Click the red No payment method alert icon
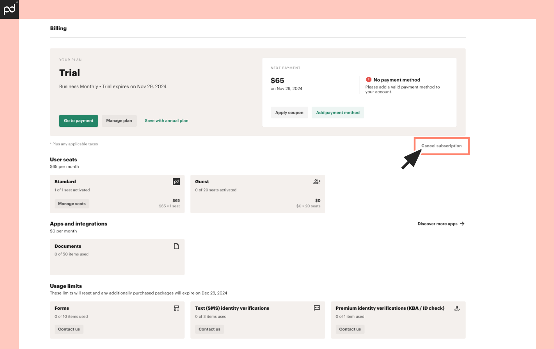The width and height of the screenshot is (554, 349). (369, 80)
